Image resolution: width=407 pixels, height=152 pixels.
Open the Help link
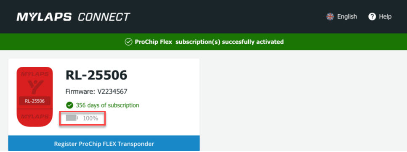tap(380, 17)
